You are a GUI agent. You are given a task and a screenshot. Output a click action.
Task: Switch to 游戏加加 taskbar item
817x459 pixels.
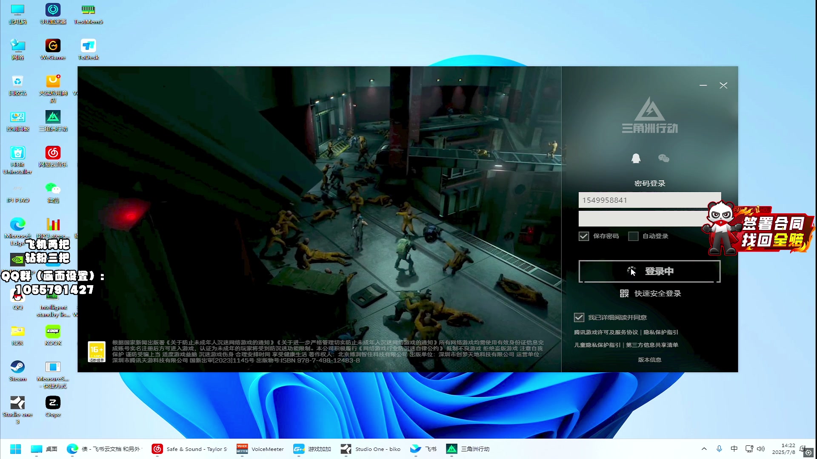click(312, 449)
